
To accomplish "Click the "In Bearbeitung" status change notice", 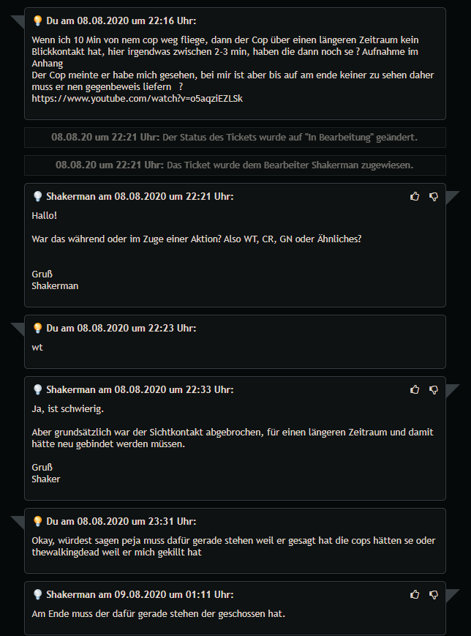I will (235, 138).
